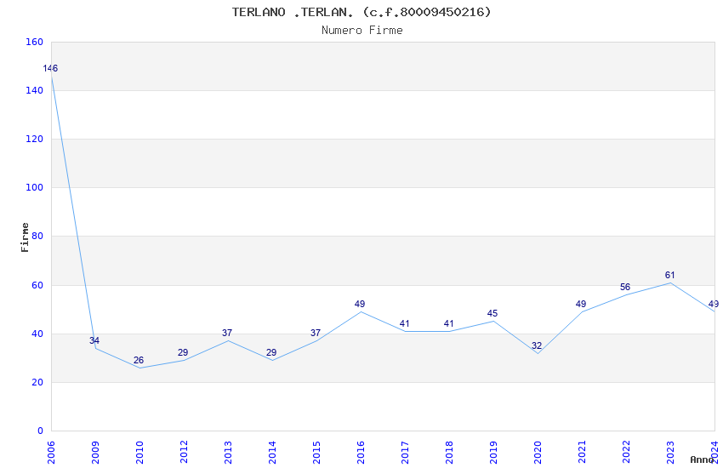The image size is (723, 468).
Task: Click the 'Firme' y-axis title
Action: (x=25, y=237)
